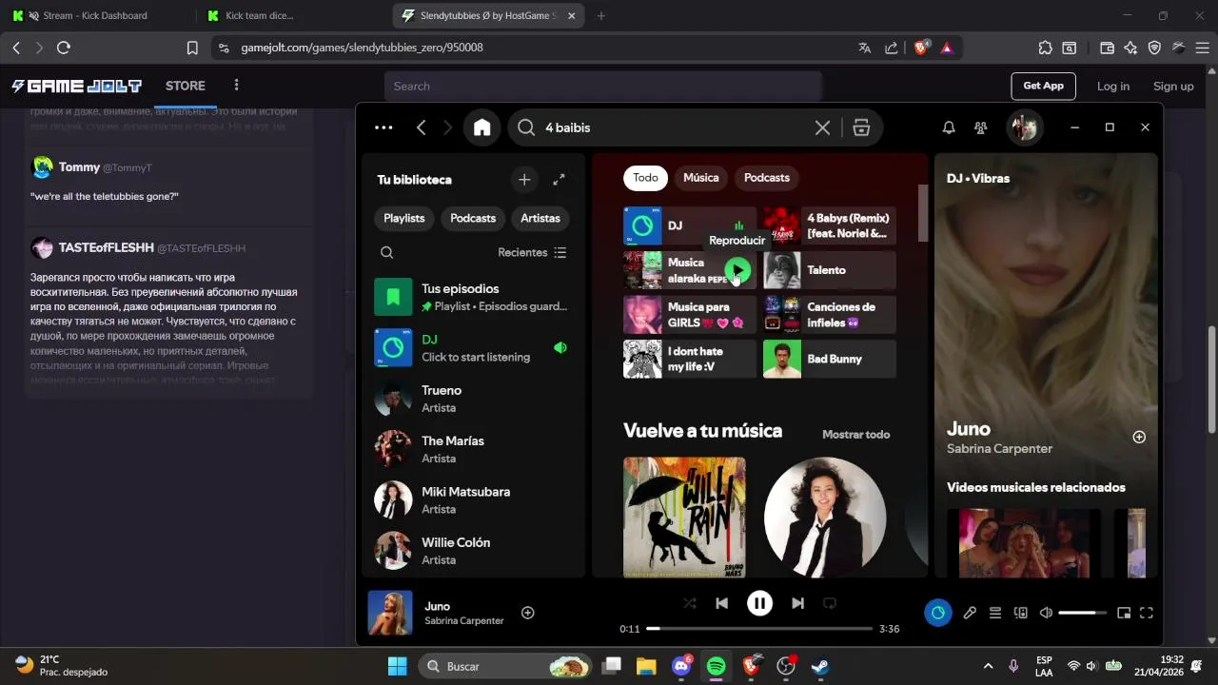The height and width of the screenshot is (685, 1218).
Task: Click Sign up on Game Jolt
Action: (1173, 86)
